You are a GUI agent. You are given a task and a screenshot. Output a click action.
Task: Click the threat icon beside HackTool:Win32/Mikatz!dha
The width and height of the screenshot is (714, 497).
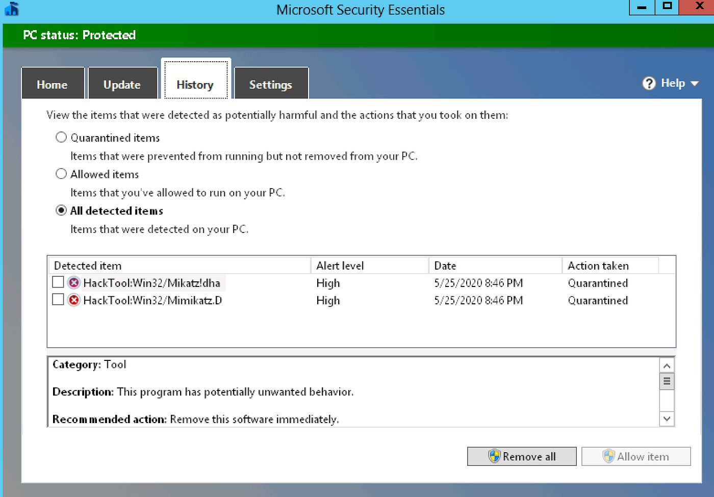tap(74, 283)
